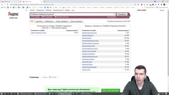Open the Gmail bookmark icon
Screen dimensions: 169x95
11,7
